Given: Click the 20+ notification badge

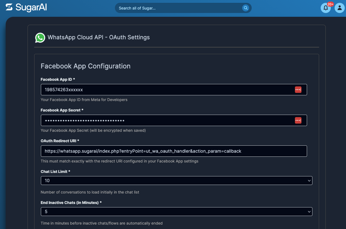Looking at the screenshot, I should (330, 4).
